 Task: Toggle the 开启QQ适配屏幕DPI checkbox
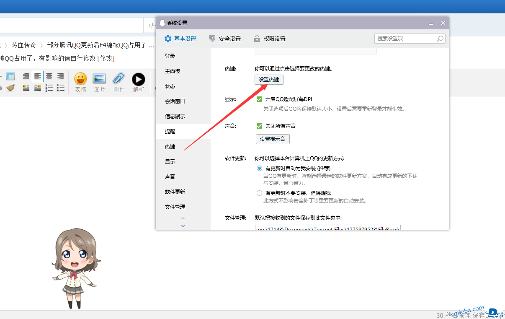point(259,99)
